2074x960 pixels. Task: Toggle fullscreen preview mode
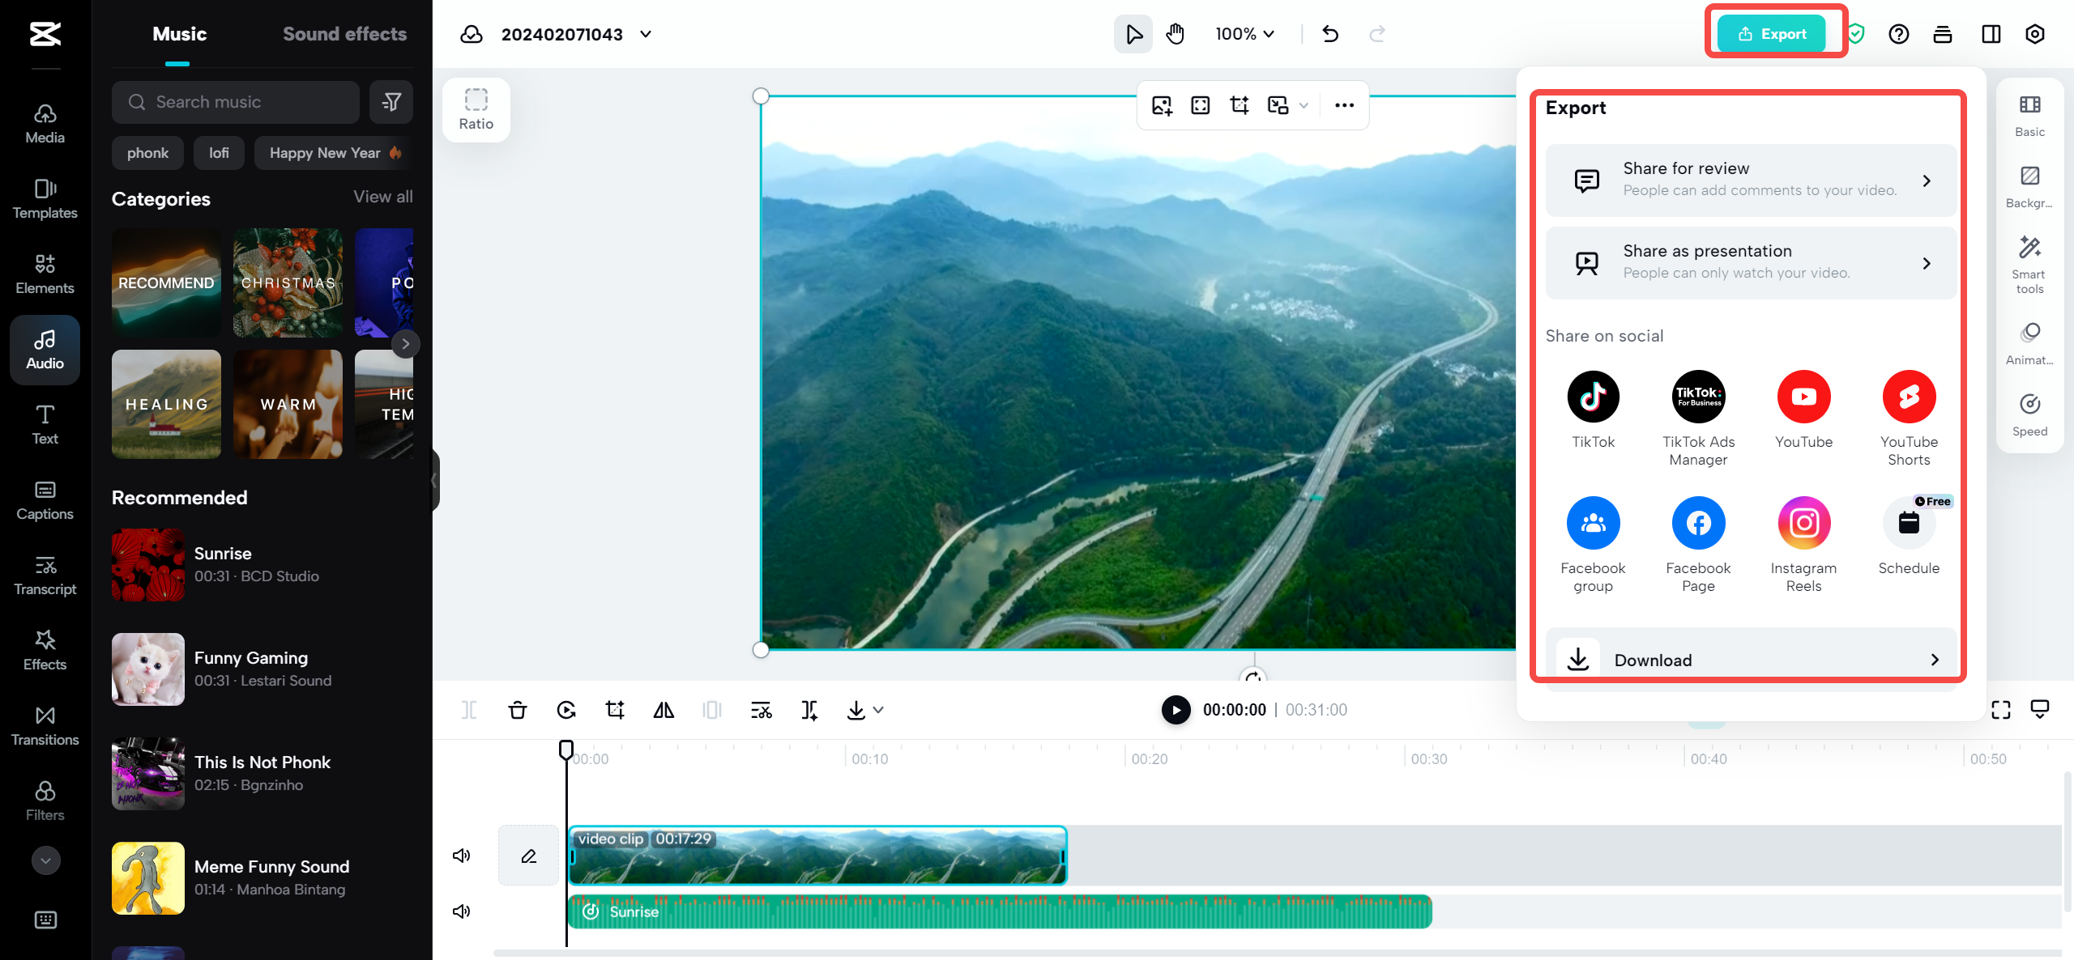pyautogui.click(x=2001, y=710)
